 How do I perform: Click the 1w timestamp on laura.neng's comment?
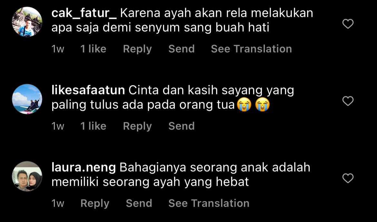tap(58, 203)
